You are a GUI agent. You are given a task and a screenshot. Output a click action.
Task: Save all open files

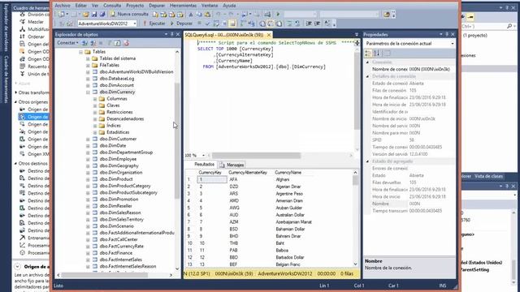(x=102, y=15)
